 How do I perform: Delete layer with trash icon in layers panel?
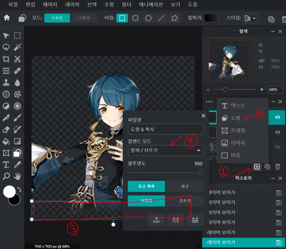277,167
